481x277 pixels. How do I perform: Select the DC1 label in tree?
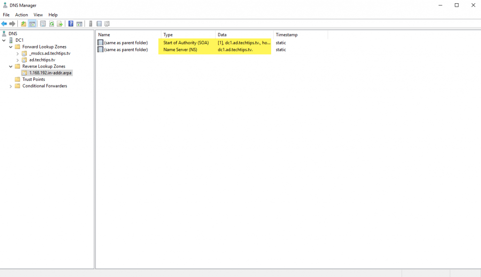pos(19,40)
